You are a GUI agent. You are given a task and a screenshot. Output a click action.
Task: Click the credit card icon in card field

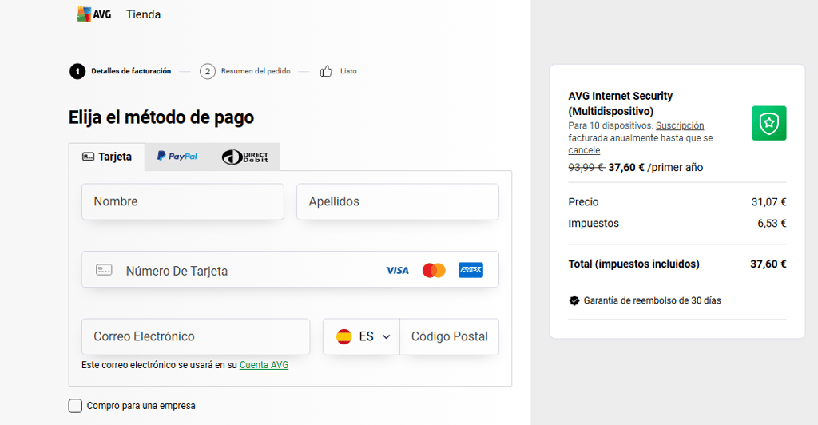click(104, 270)
